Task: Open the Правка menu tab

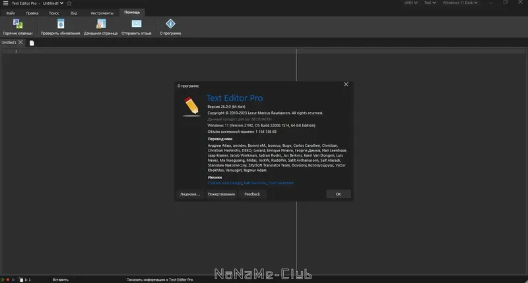Action: [32, 13]
